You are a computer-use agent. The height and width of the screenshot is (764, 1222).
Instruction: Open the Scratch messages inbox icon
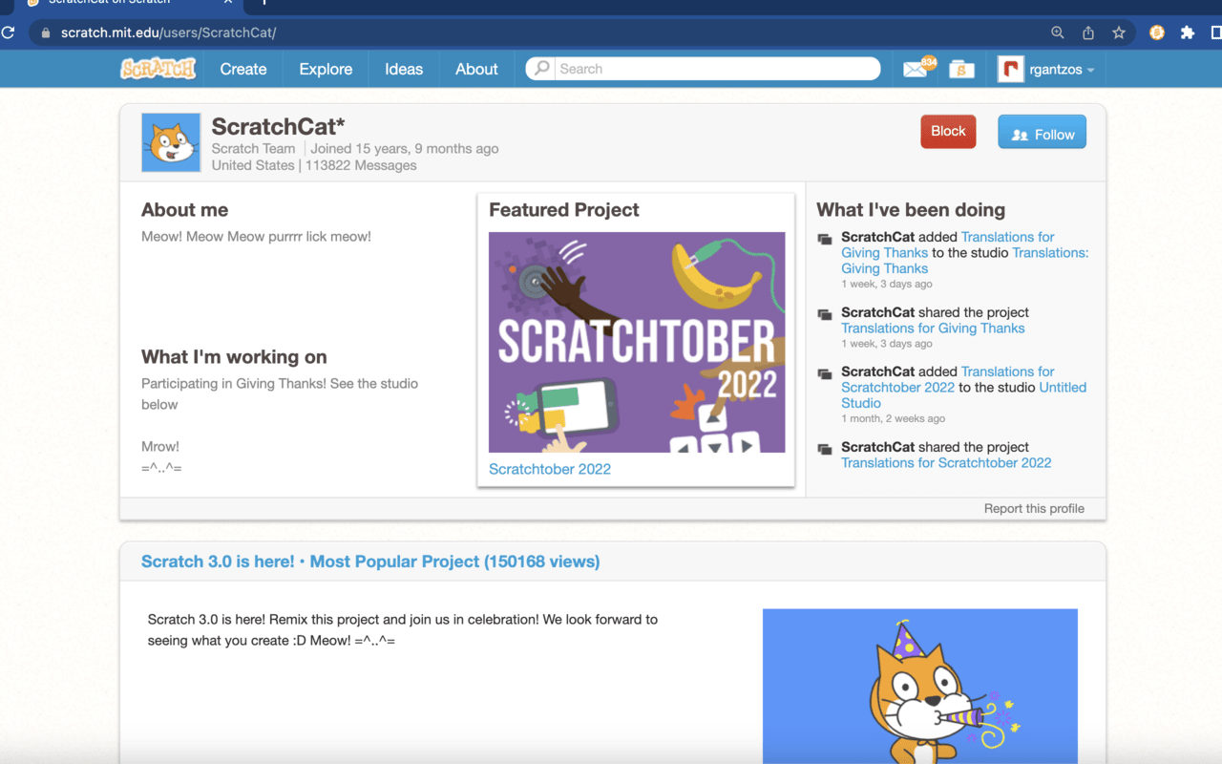[x=915, y=68]
